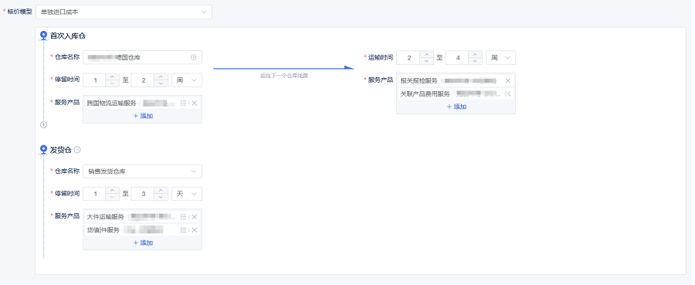This screenshot has height=285, width=695.
Task: Click the 运输时间 maximum input showing 4
Action: (457, 58)
